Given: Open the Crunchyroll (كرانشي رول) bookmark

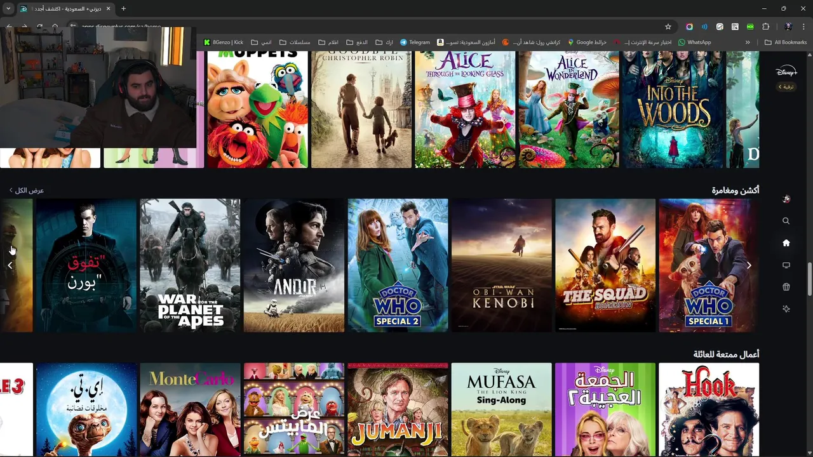Looking at the screenshot, I should click(x=531, y=43).
